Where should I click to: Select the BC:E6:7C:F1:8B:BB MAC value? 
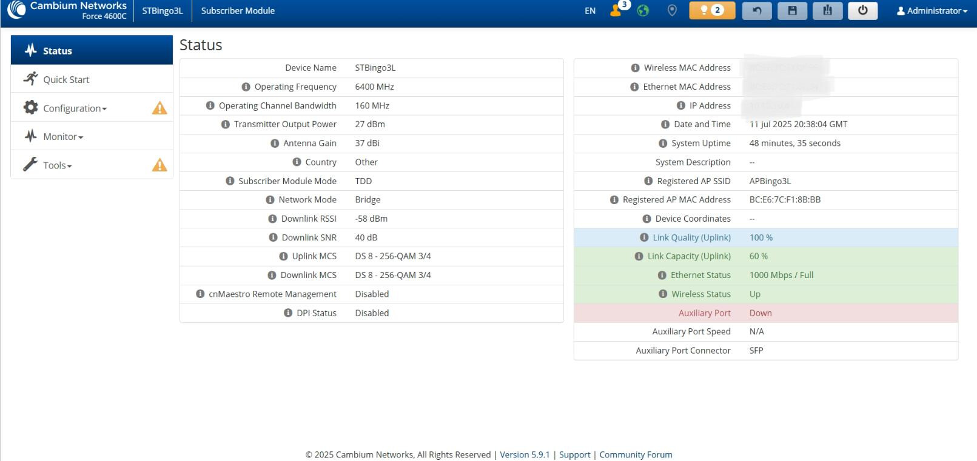(x=785, y=199)
